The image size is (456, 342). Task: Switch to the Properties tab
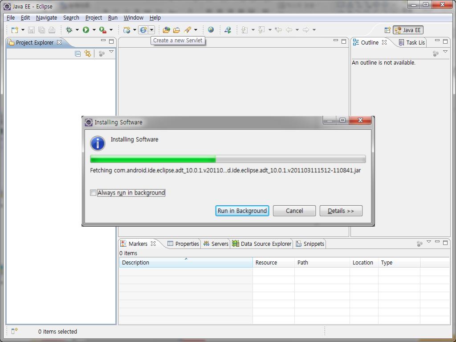tap(183, 244)
